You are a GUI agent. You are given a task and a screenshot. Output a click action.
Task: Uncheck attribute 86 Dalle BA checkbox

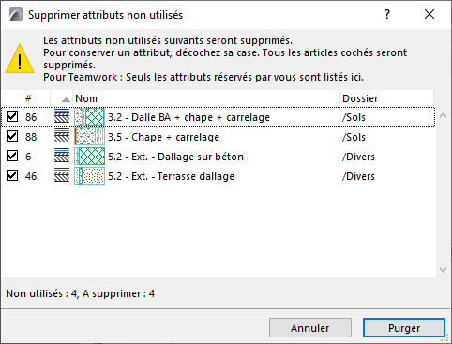pyautogui.click(x=12, y=116)
